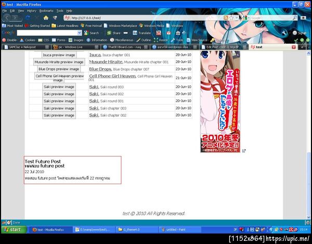The width and height of the screenshot is (312, 244).
Task: Open the Google toolbar Search button
Action: point(92,33)
